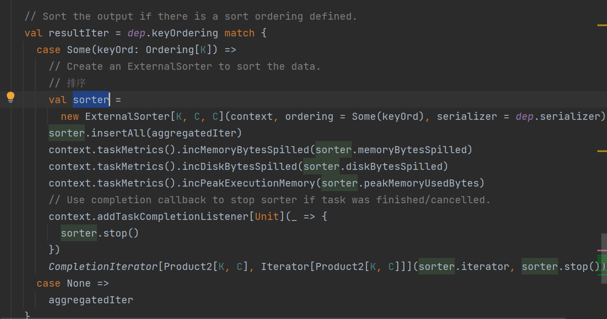Click the lower yellow warning stripe marker
The image size is (607, 319).
(601, 151)
